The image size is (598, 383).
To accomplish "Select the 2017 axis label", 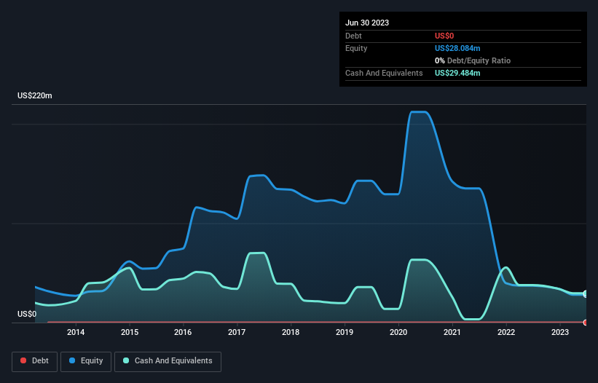I will coord(237,332).
